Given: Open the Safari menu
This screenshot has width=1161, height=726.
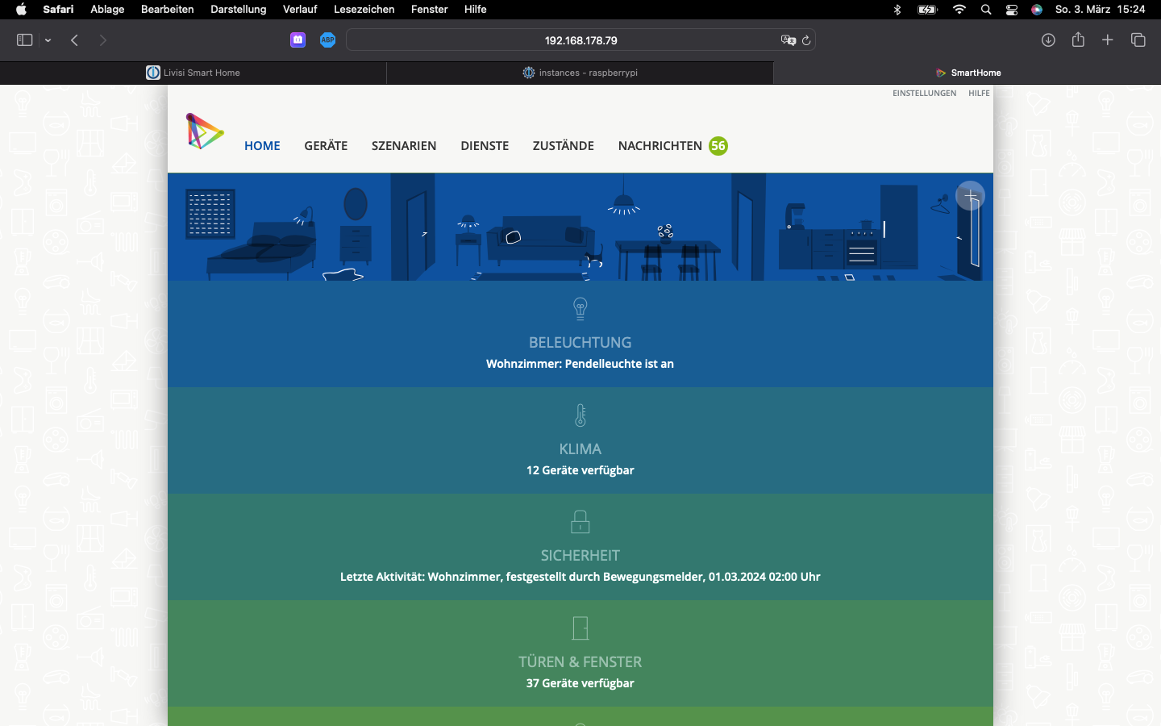Looking at the screenshot, I should [58, 9].
